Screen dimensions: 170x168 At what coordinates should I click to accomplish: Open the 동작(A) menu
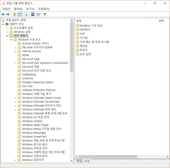tap(18, 9)
